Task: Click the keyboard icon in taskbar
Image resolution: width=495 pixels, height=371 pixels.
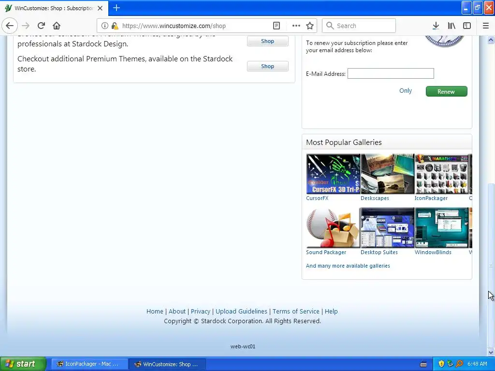Action: point(423,364)
